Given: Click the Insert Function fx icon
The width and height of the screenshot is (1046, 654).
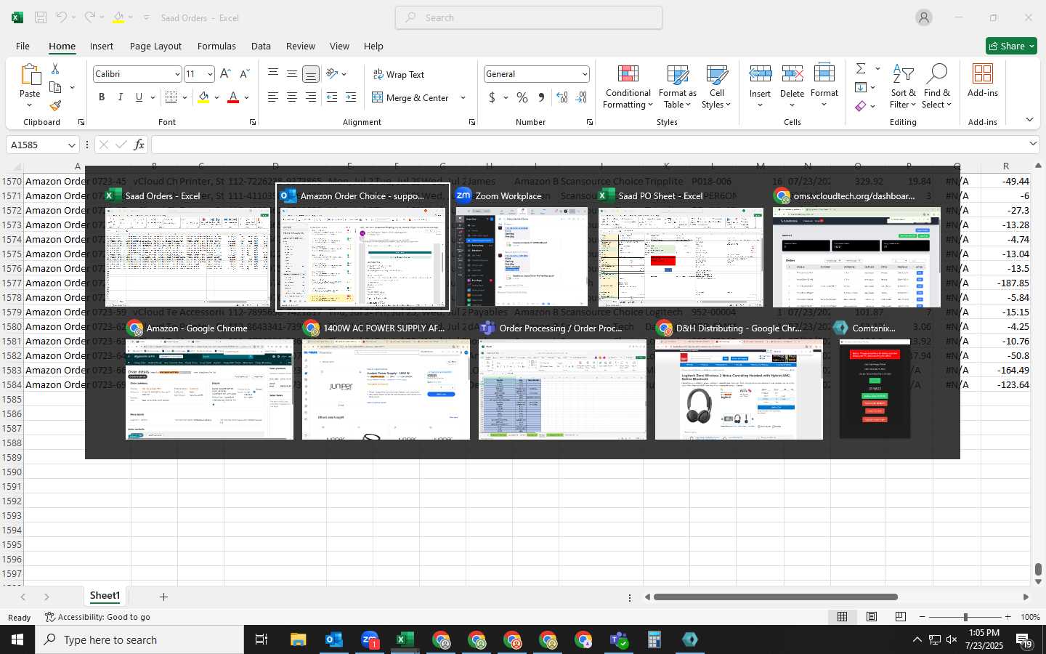Looking at the screenshot, I should click(139, 145).
